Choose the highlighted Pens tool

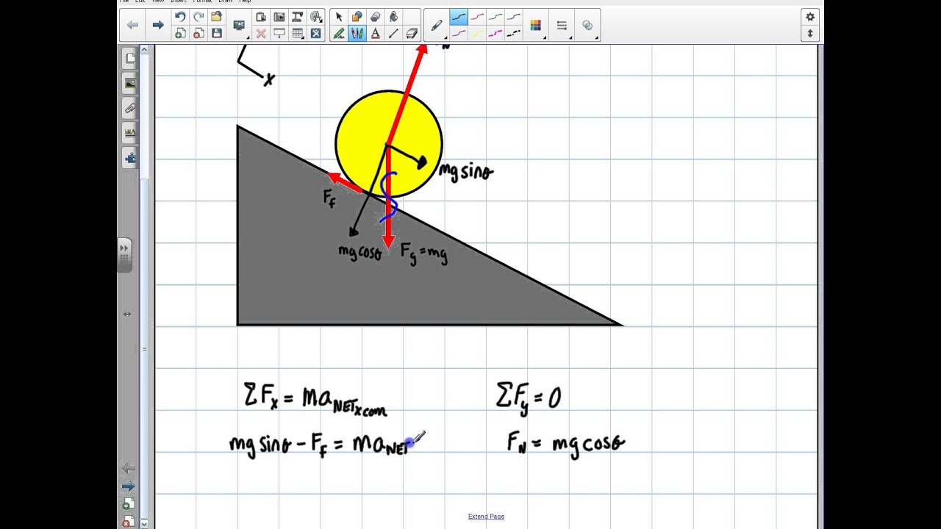357,34
